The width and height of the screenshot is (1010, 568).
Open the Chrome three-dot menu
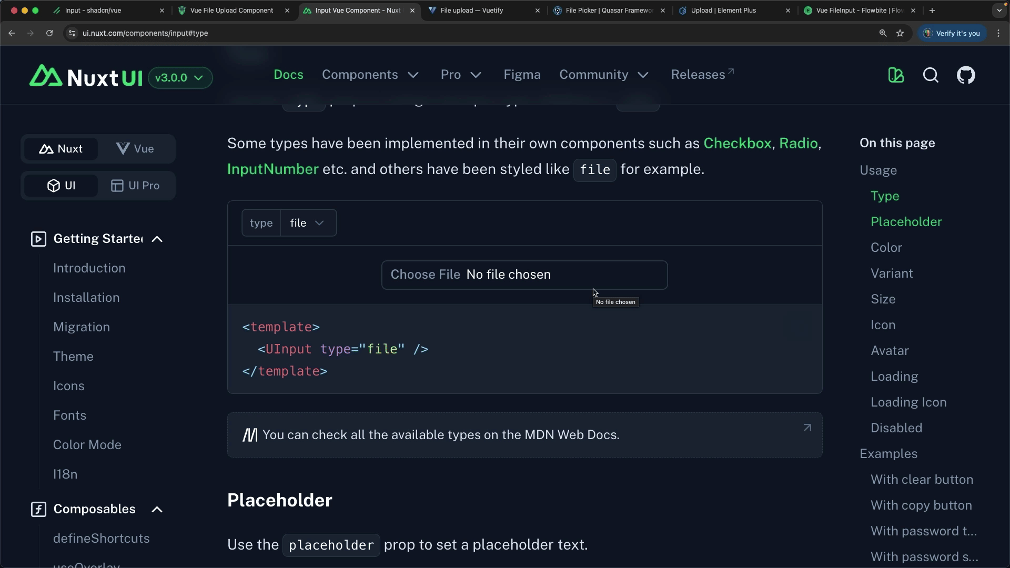(x=998, y=33)
